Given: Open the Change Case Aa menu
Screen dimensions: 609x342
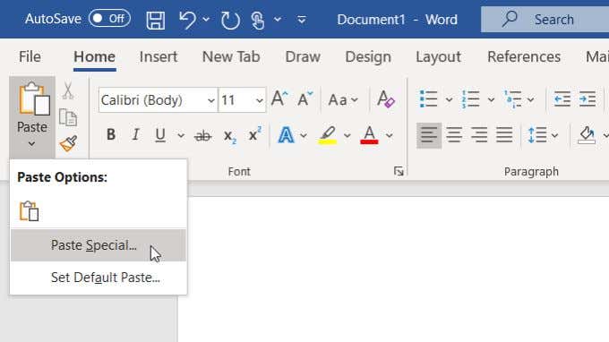Looking at the screenshot, I should coord(343,100).
